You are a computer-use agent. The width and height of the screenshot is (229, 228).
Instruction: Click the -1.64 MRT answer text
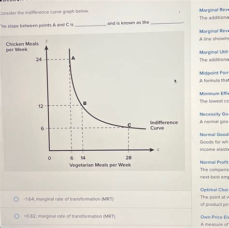69,199
